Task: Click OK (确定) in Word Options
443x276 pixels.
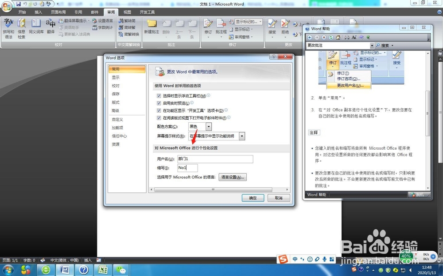Action: (253, 198)
